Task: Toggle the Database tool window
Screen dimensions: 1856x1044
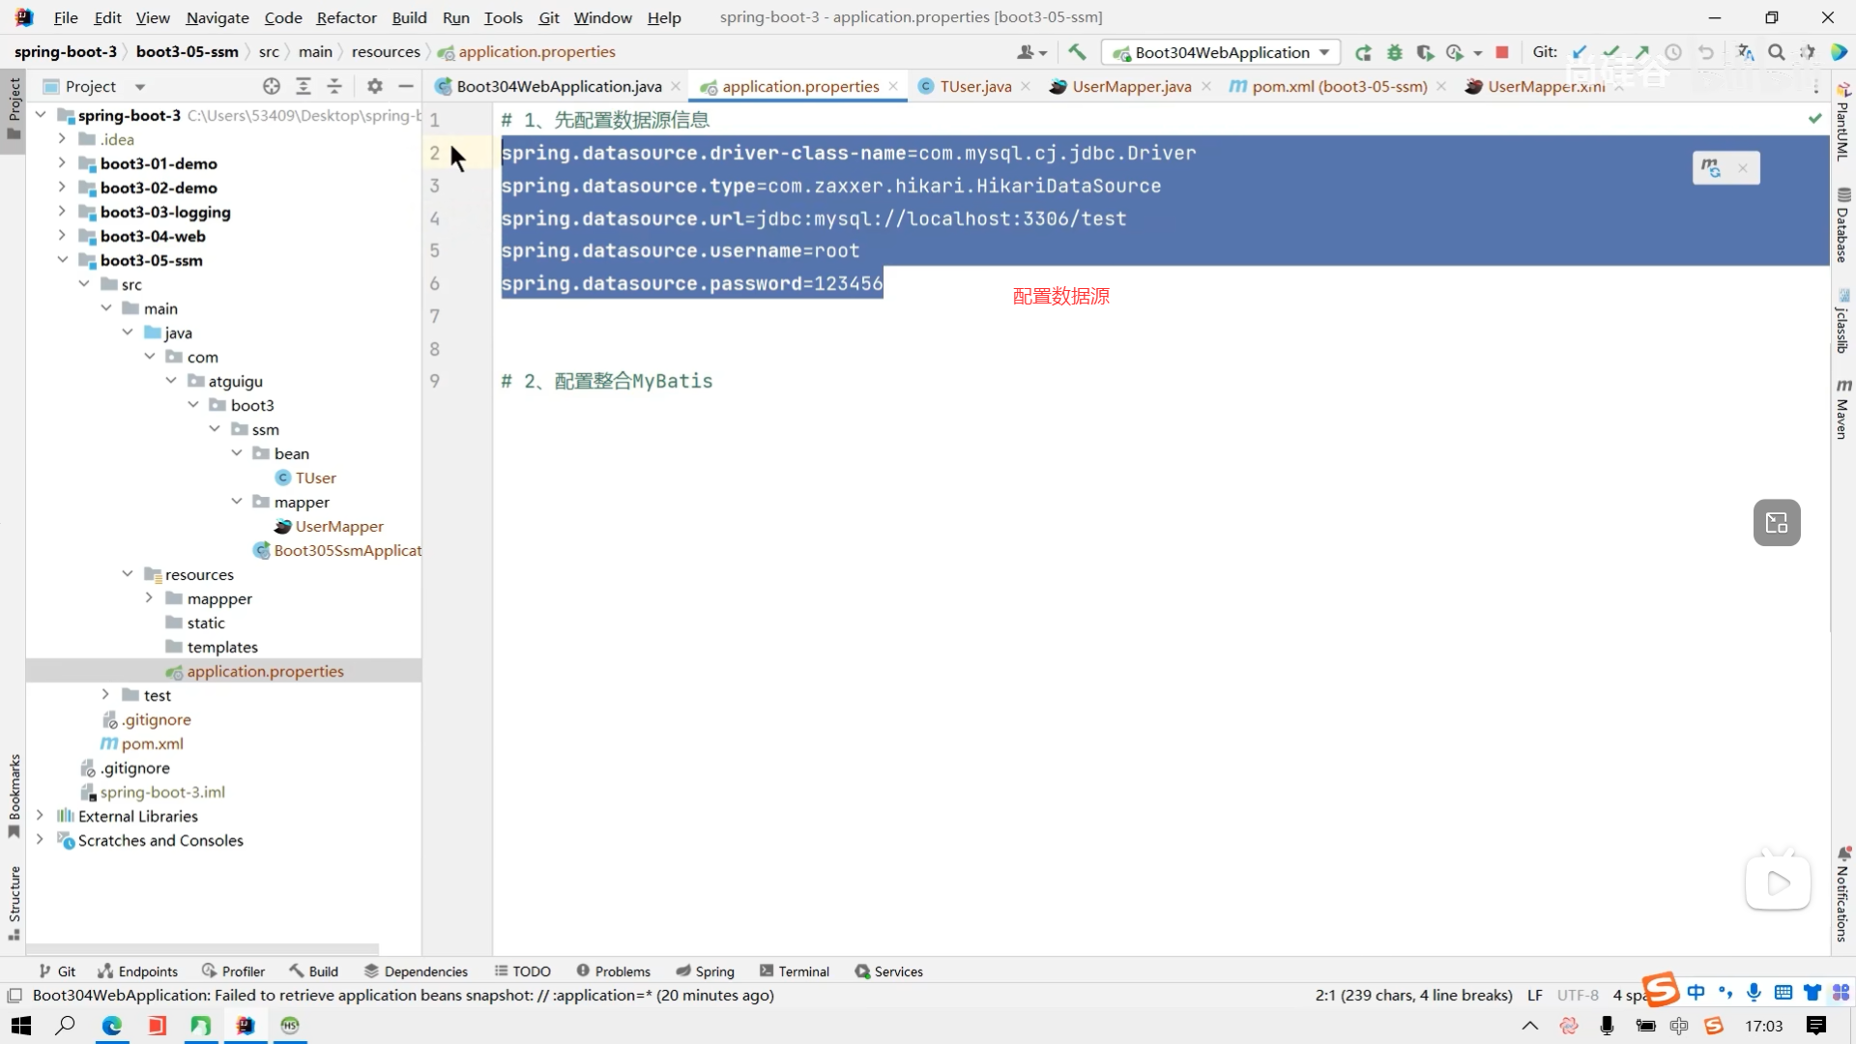Action: [x=1842, y=224]
